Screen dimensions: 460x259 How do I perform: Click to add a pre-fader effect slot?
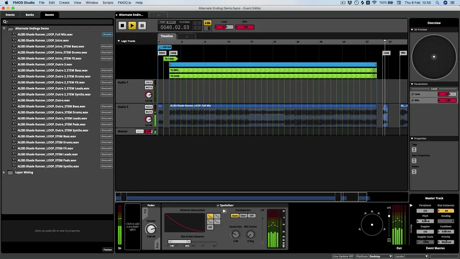pyautogui.click(x=133, y=227)
